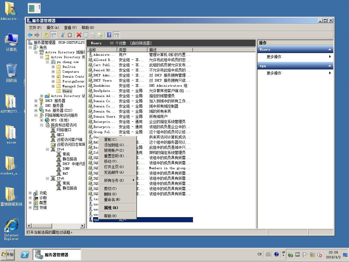
Task: Select Properties in the context menu
Action: tap(111, 208)
